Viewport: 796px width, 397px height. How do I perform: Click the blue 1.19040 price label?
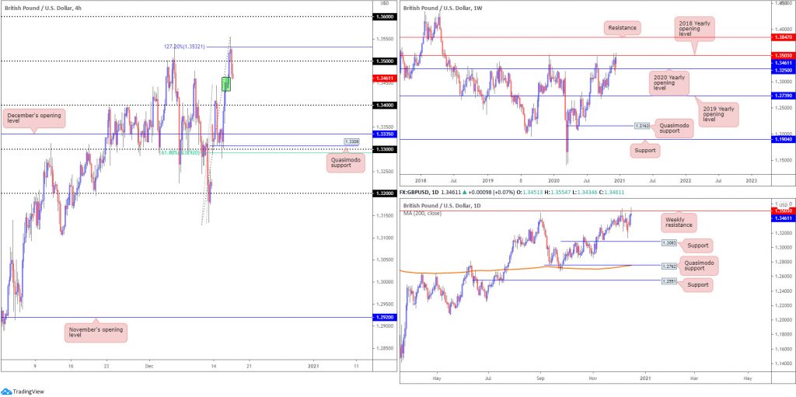[x=782, y=139]
